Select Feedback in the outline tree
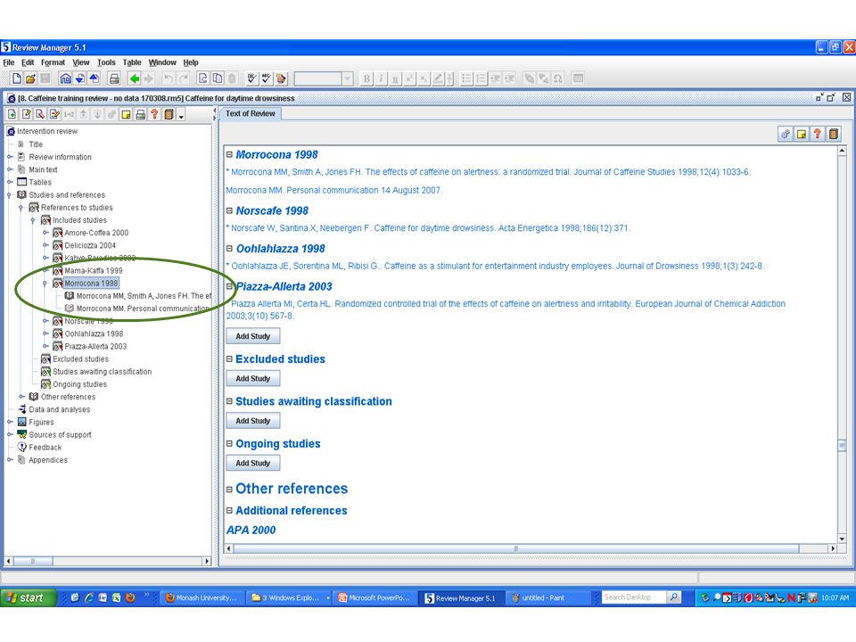The width and height of the screenshot is (856, 642). (x=45, y=447)
